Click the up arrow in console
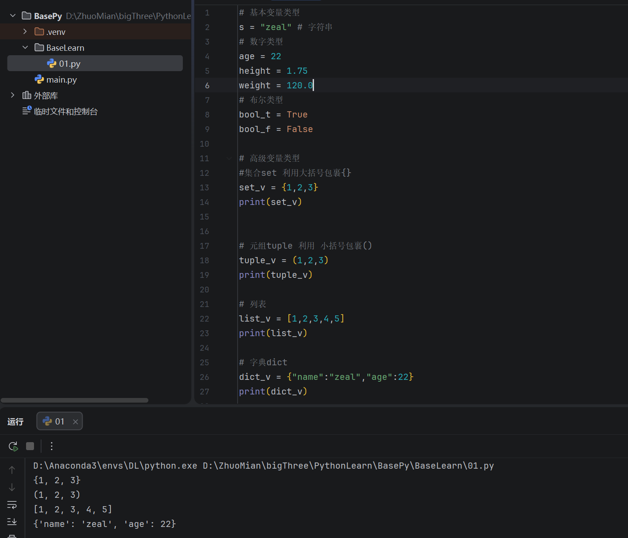 12,470
